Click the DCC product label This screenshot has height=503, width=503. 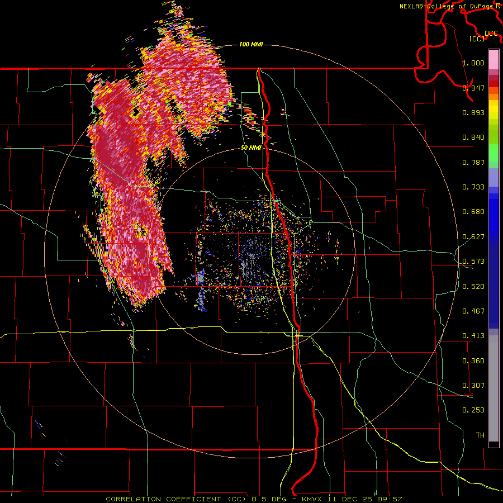tap(491, 34)
